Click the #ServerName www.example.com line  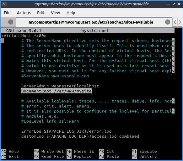[x=55, y=76]
